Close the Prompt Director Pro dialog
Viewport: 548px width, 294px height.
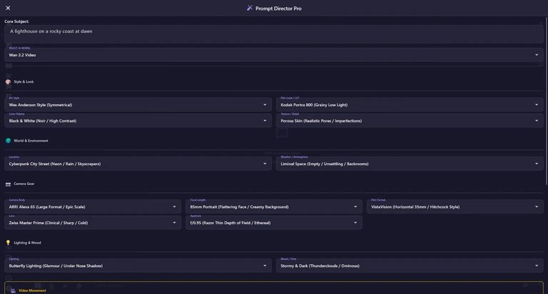point(8,8)
